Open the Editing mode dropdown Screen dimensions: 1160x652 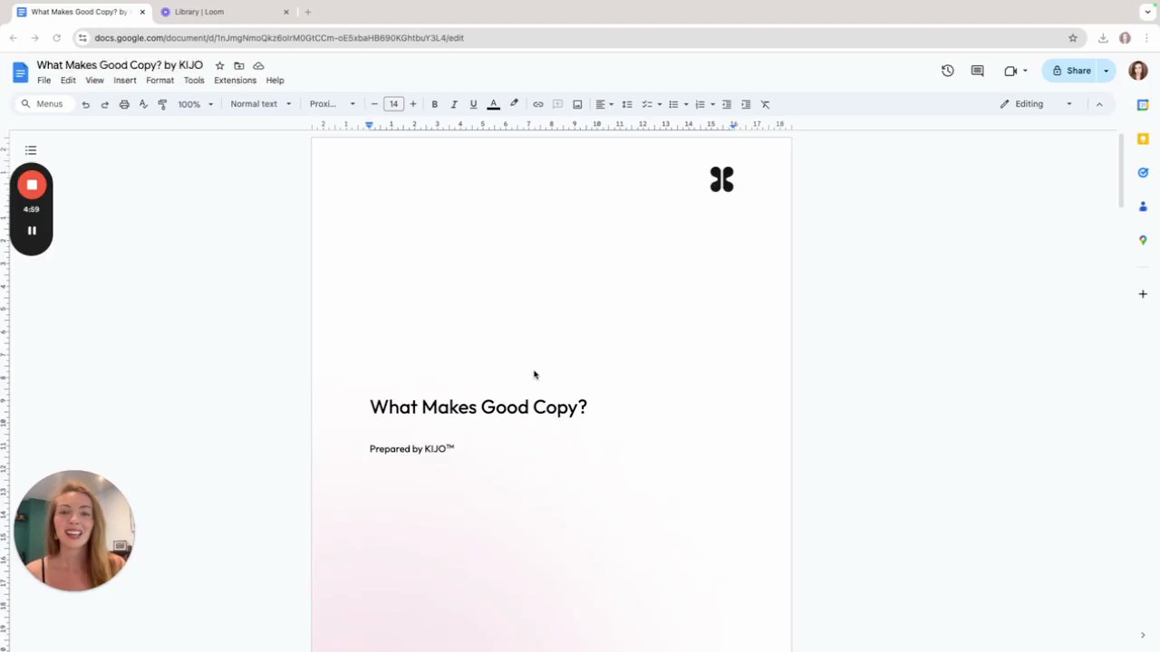click(1036, 104)
